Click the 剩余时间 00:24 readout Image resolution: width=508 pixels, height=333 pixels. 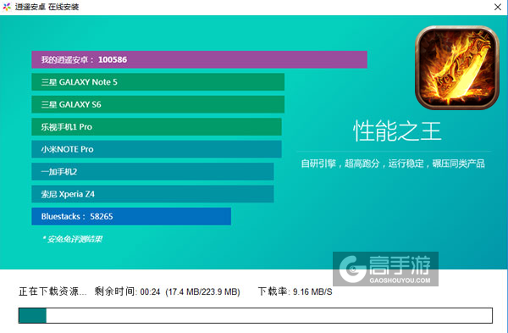(127, 291)
